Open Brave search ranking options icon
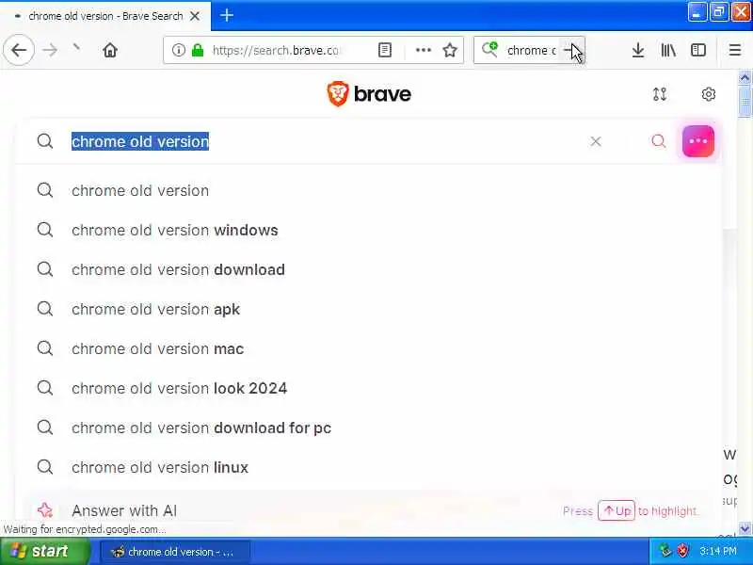The width and height of the screenshot is (753, 565). 660,93
